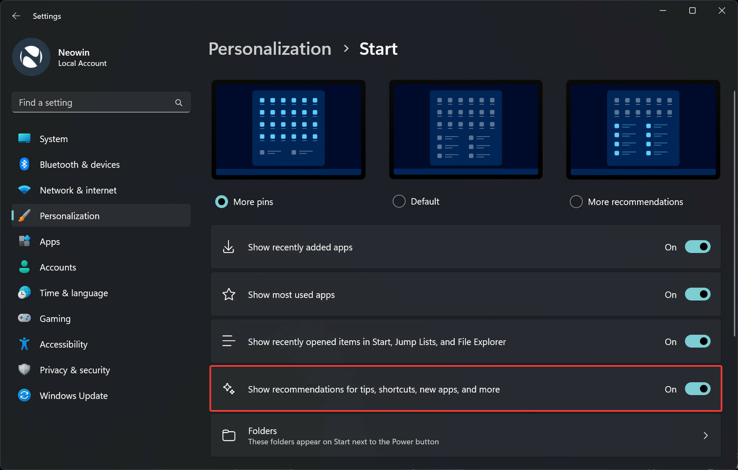The image size is (738, 470).
Task: Select the Default layout option
Action: (399, 201)
